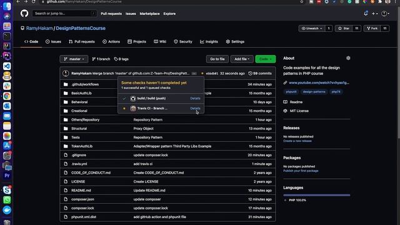Switch to the Settings tab
400x225 pixels.
pos(235,42)
